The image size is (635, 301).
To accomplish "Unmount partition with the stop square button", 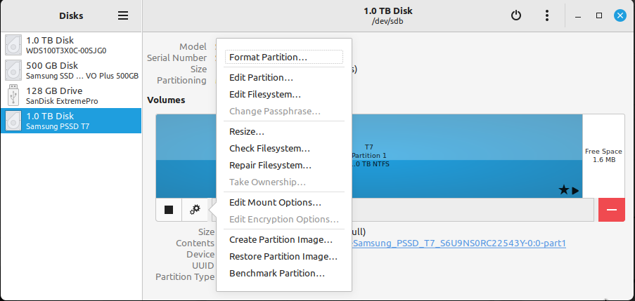I will click(x=169, y=210).
